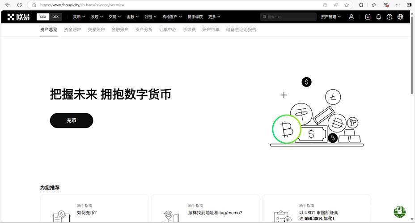Image resolution: width=415 pixels, height=223 pixels.
Task: Open the user profile icon
Action: (351, 17)
